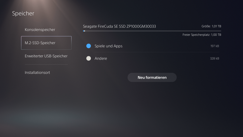
Task: Click the 328 kB size value
Action: [214, 58]
